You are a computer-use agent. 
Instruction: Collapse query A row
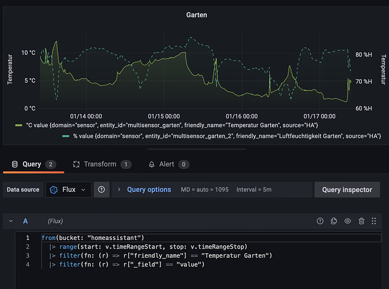click(11, 221)
